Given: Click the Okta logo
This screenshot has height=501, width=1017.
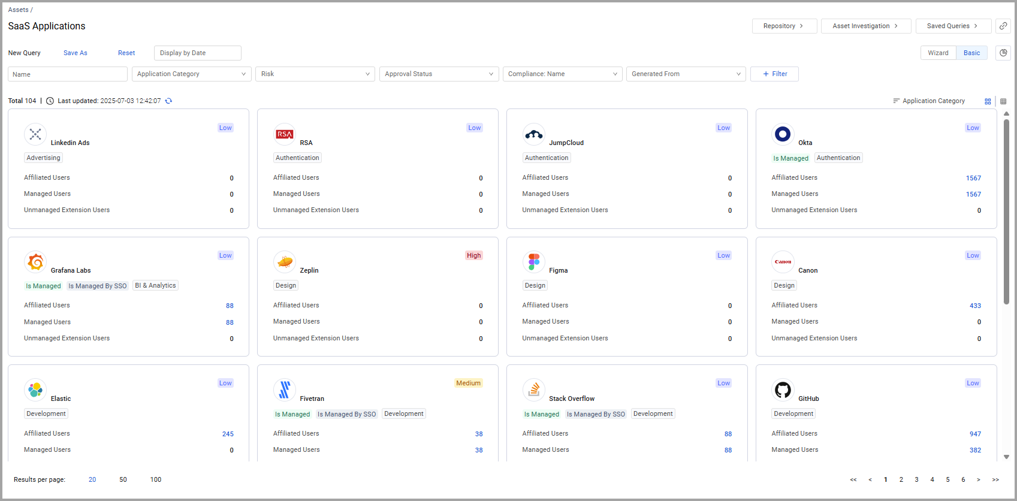Looking at the screenshot, I should pyautogui.click(x=783, y=134).
